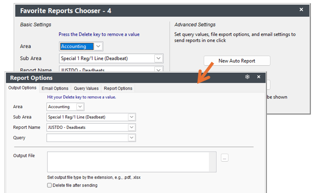313x193 pixels.
Task: Open the Query Values tab
Action: coord(86,88)
